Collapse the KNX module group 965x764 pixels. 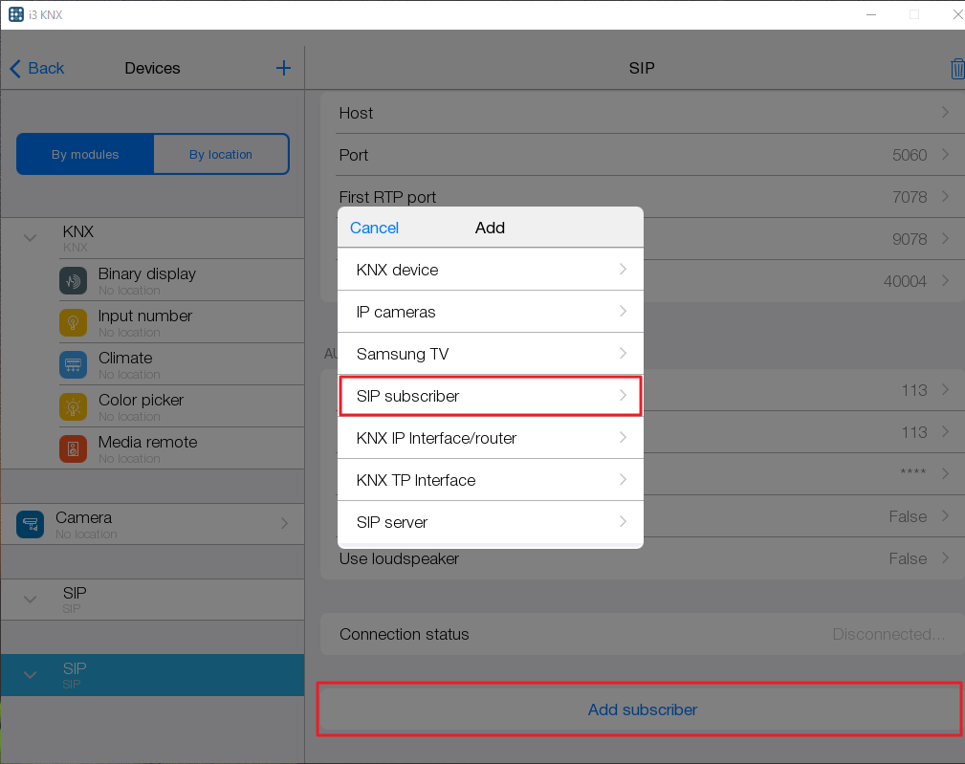(30, 238)
